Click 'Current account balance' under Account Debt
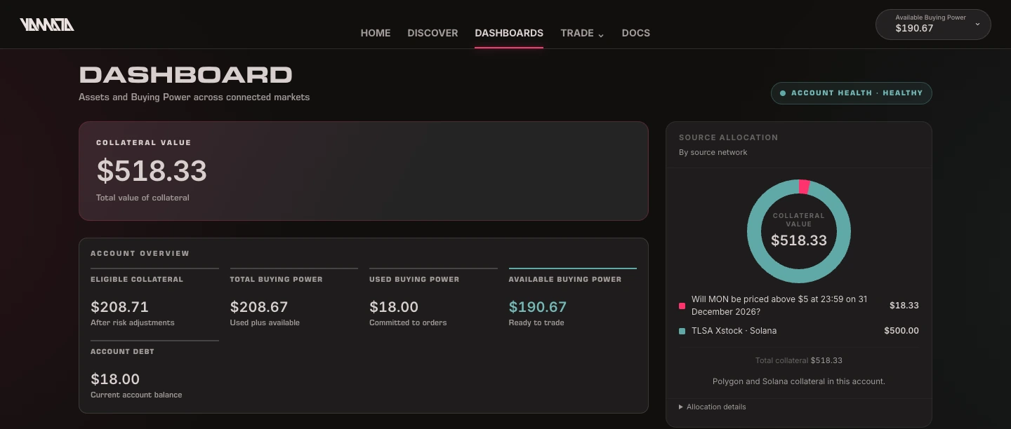 136,395
